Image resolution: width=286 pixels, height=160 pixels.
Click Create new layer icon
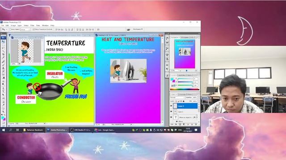pos(192,124)
